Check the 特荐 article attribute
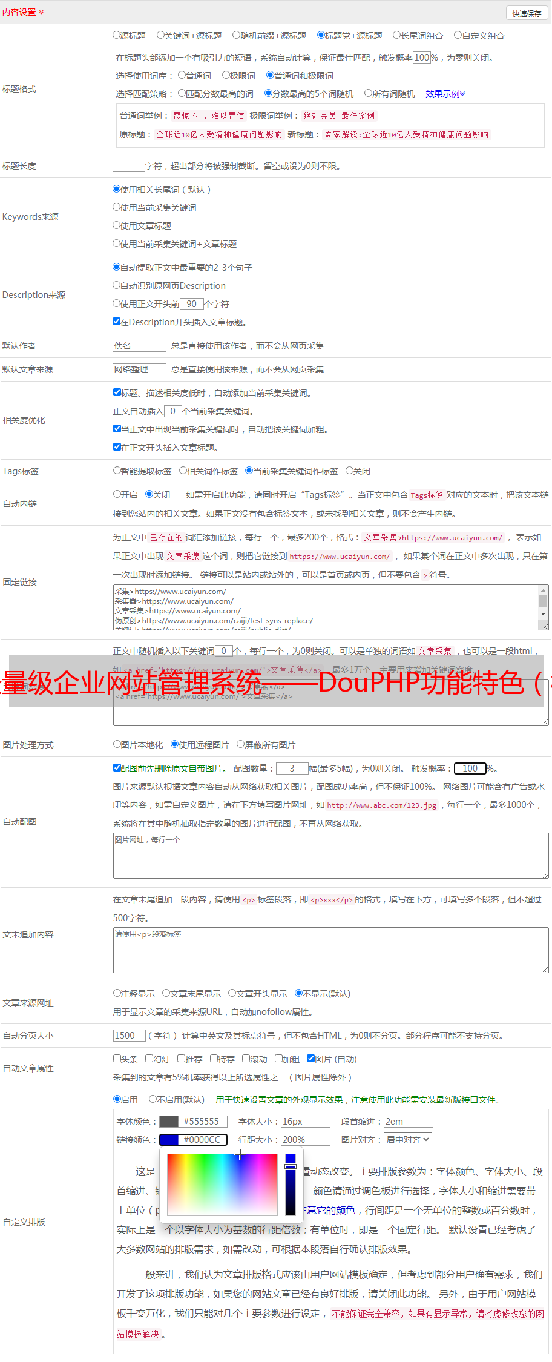552x1362 pixels. pos(214,1059)
